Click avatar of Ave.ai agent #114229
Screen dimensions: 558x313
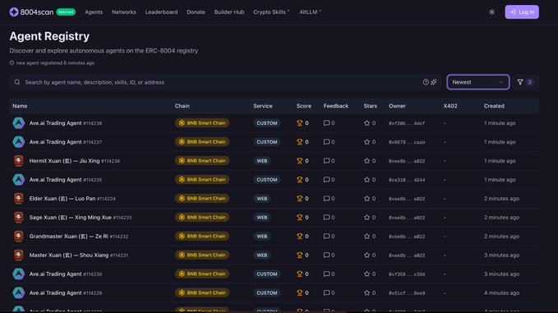19,292
